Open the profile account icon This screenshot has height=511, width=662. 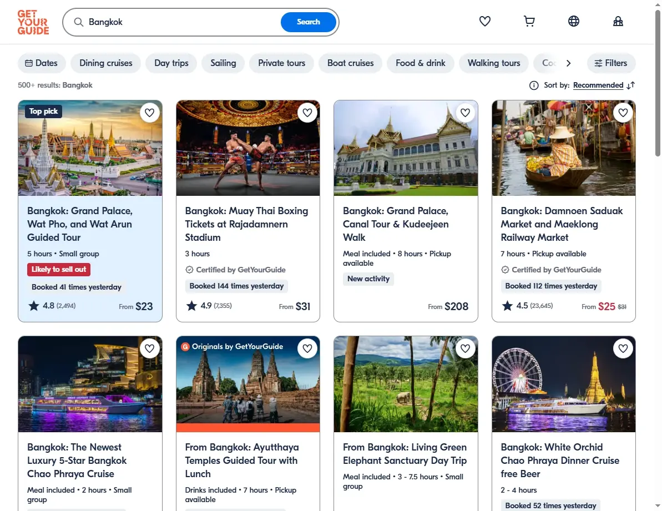click(618, 21)
